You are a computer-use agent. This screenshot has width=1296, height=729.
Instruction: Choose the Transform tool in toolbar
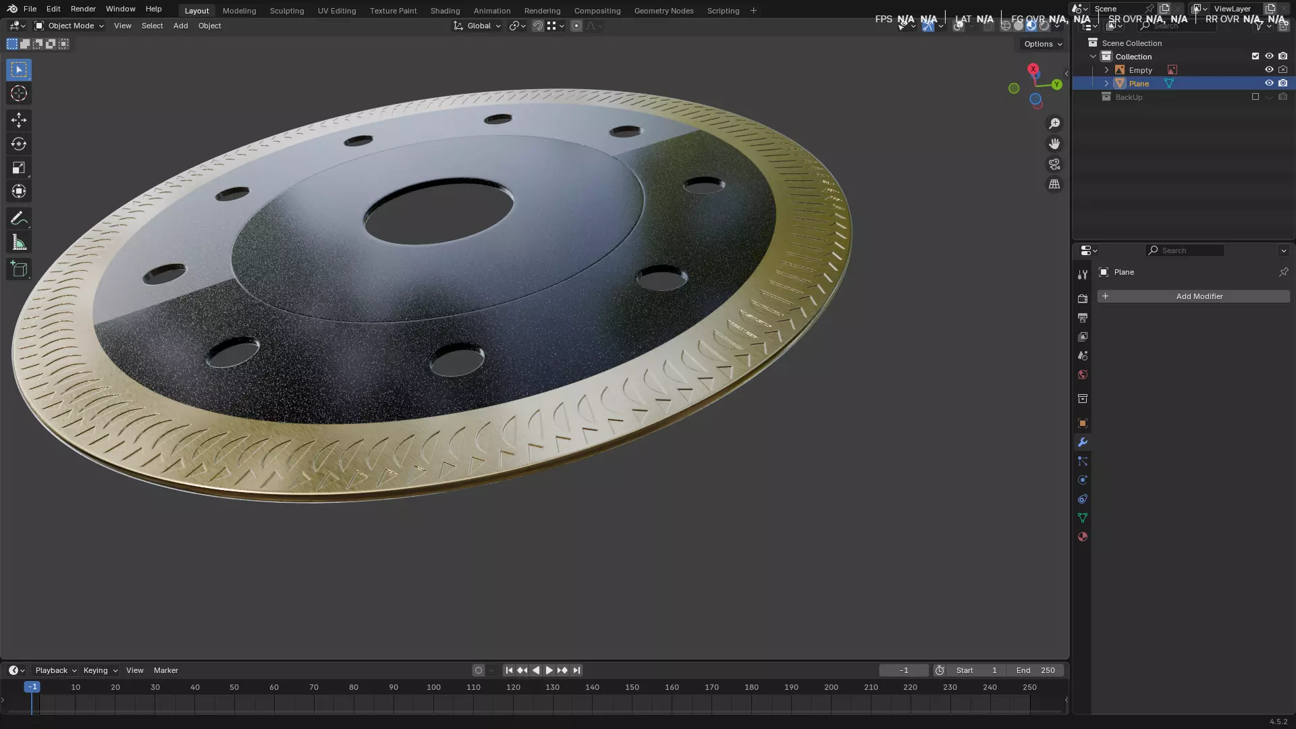click(x=19, y=191)
